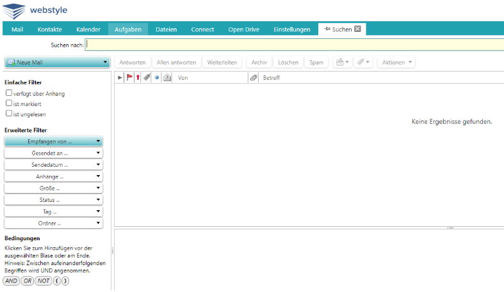Insert closing parenthesis condition
504x292 pixels.
coord(65,280)
